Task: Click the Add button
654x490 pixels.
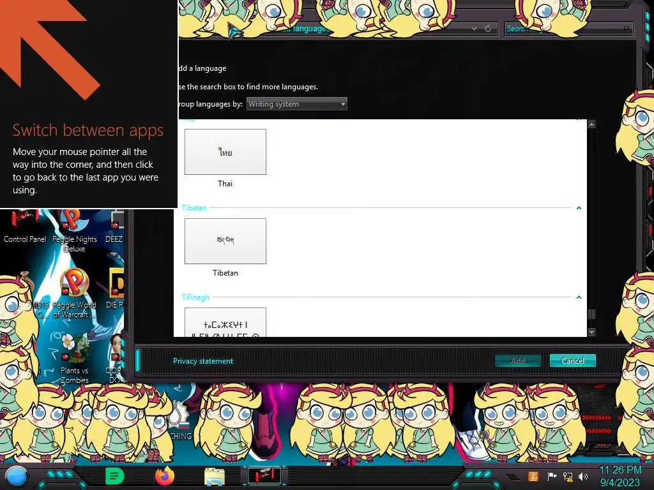Action: [517, 361]
